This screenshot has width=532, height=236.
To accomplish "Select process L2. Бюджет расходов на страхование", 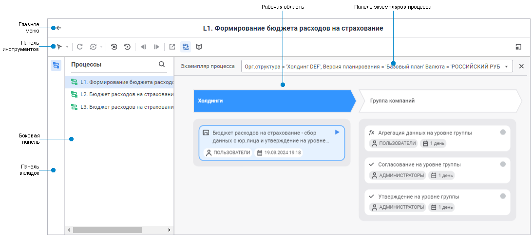I will pos(119,94).
